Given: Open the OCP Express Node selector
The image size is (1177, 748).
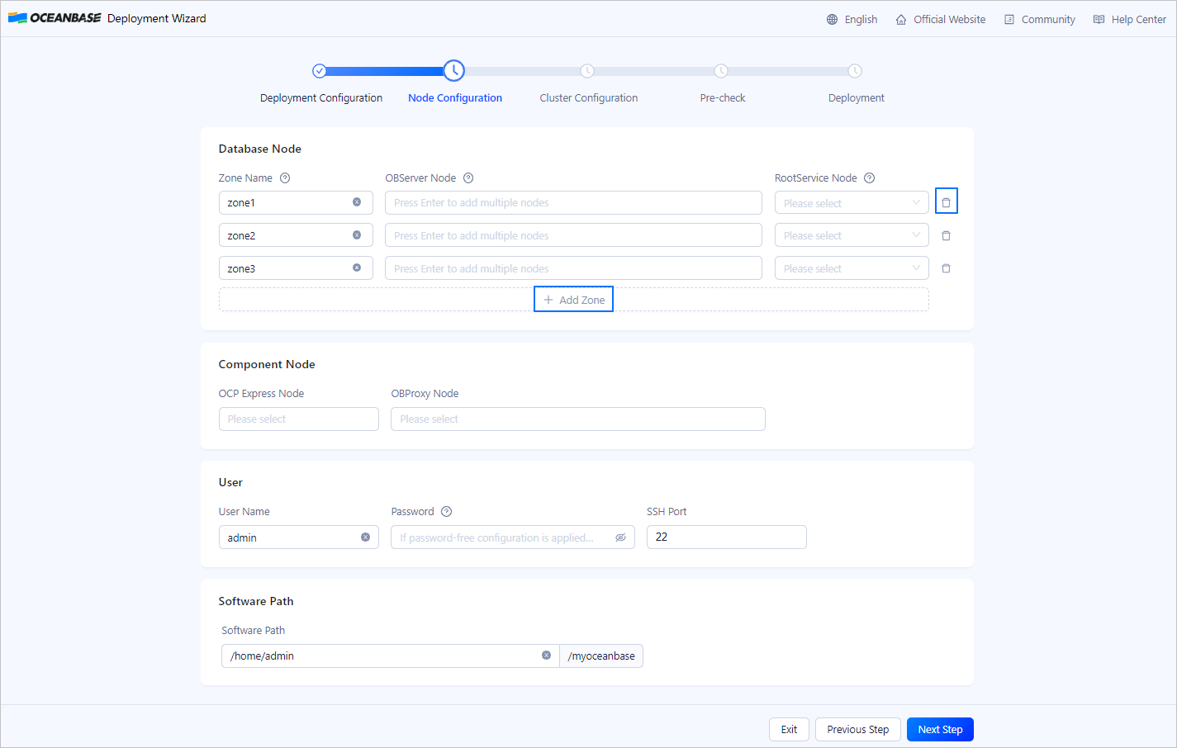Looking at the screenshot, I should click(298, 419).
